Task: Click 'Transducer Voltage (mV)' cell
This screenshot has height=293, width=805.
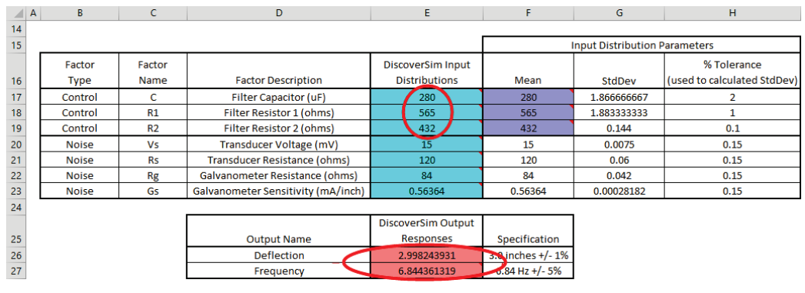Action: (279, 144)
